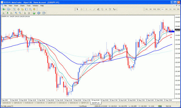Open the Charts menu
The width and height of the screenshot is (181, 108).
tap(22, 5)
